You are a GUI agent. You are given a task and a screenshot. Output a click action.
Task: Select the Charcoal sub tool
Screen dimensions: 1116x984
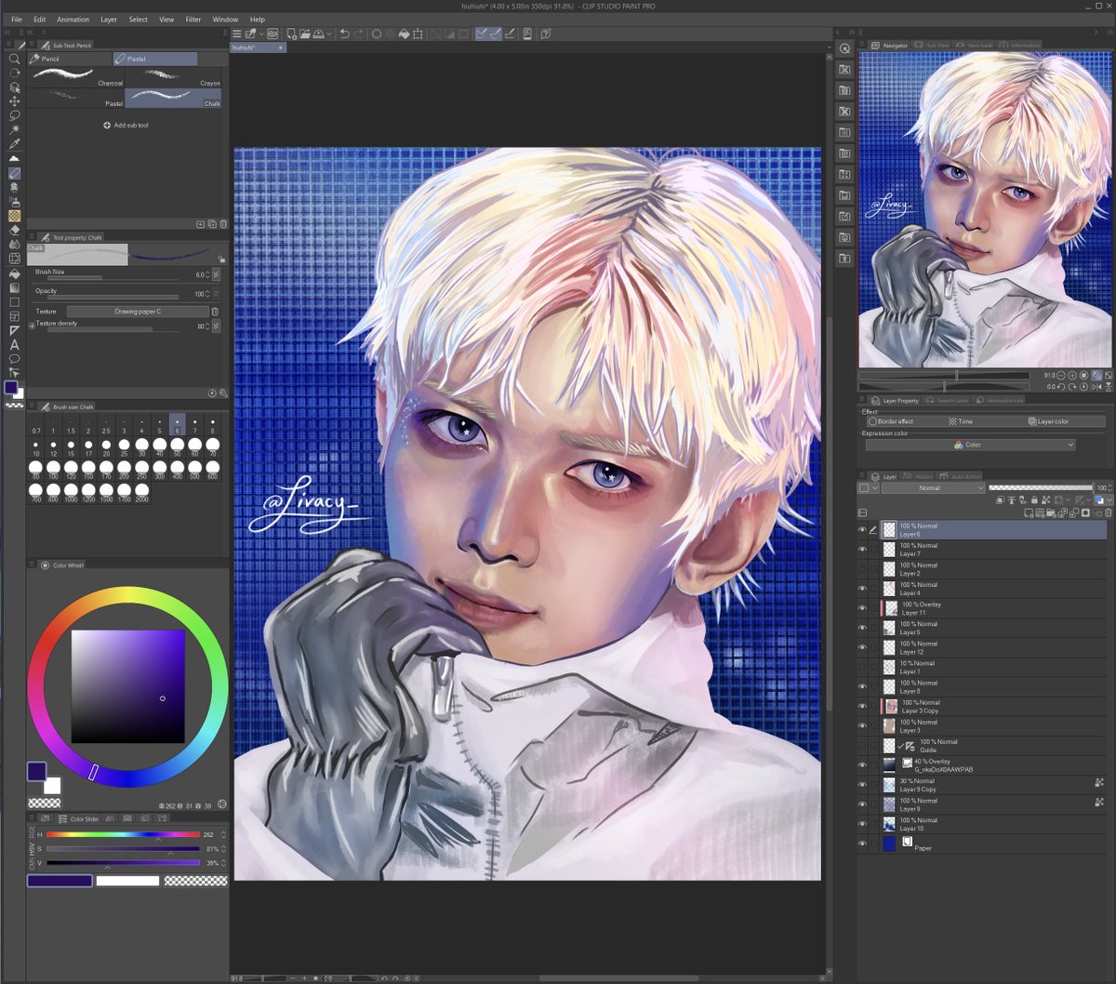pyautogui.click(x=76, y=76)
